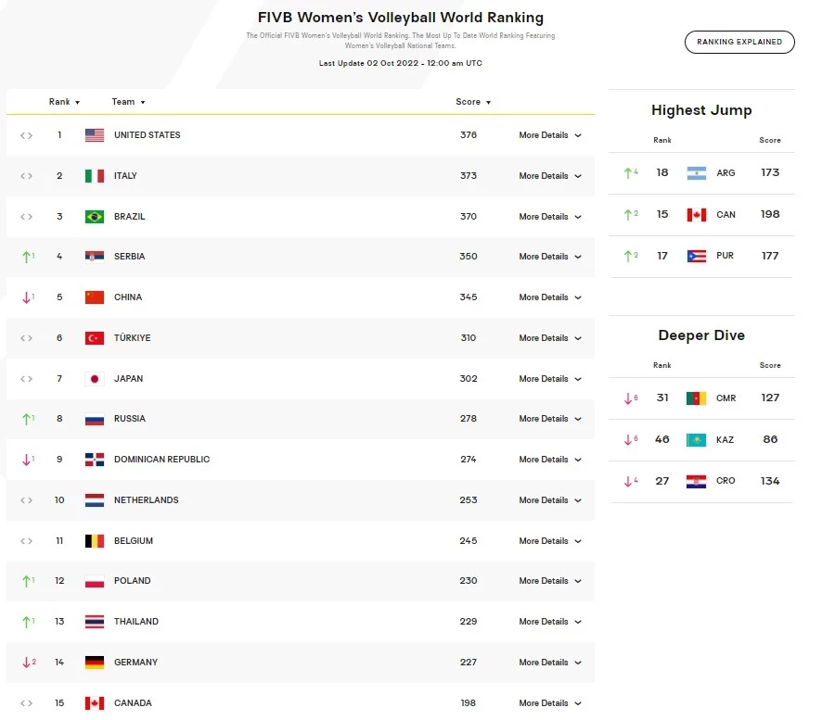Click the United States flag icon
The width and height of the screenshot is (822, 720).
94,134
